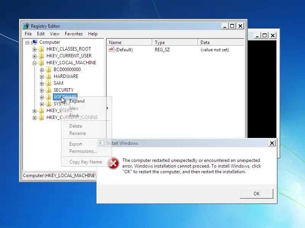
Task: Open the File menu
Action: point(28,34)
